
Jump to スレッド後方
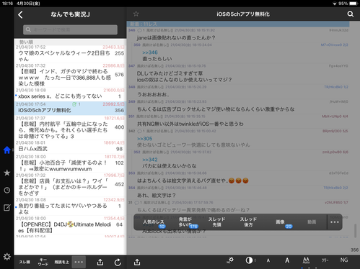248,222
